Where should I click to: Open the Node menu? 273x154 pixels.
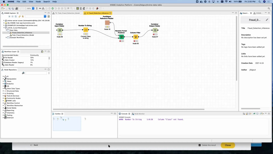click(x=38, y=2)
